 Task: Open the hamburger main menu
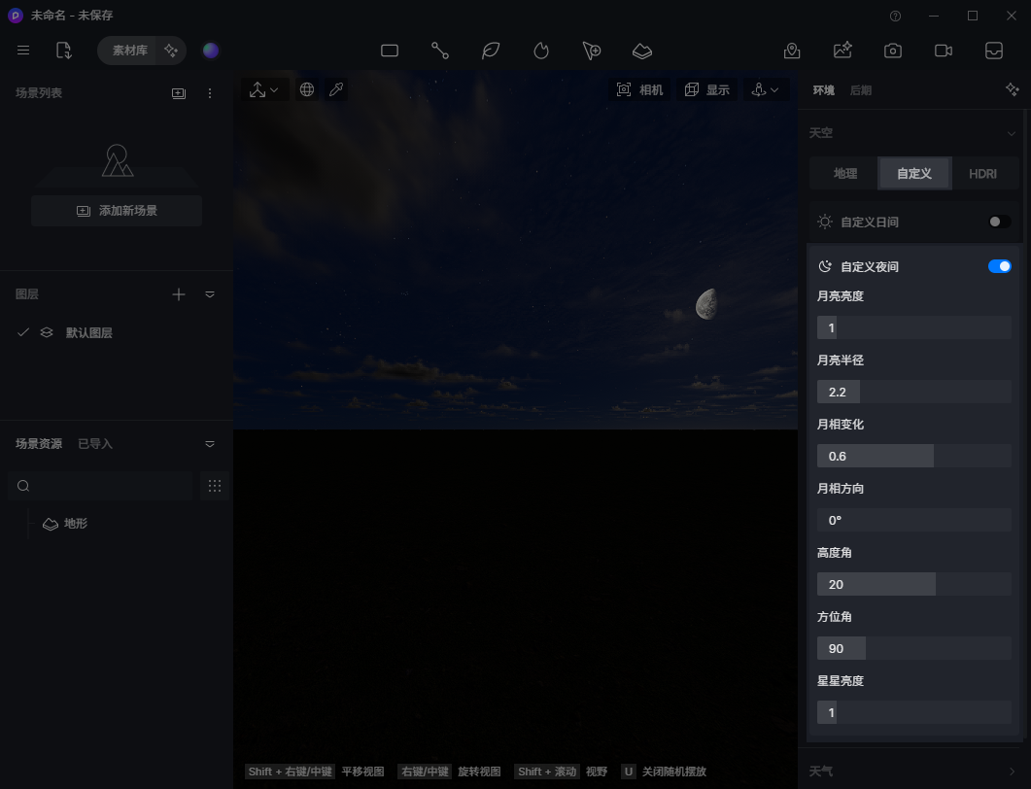tap(23, 51)
